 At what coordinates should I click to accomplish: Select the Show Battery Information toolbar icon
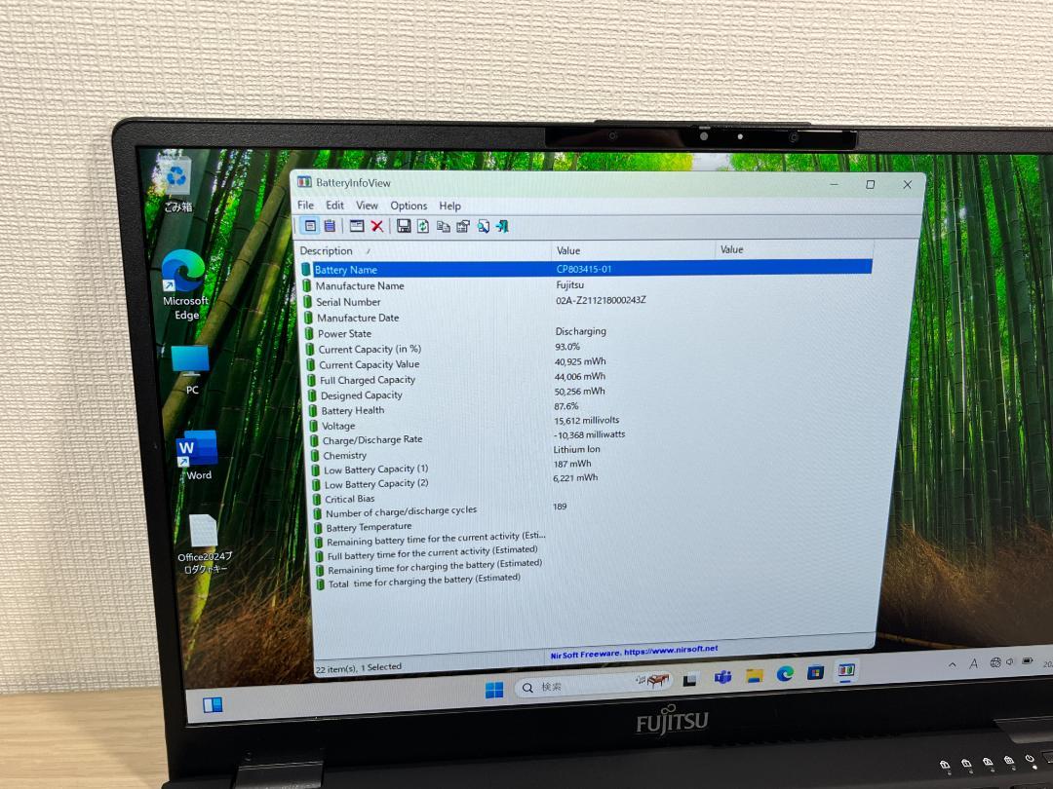click(310, 226)
